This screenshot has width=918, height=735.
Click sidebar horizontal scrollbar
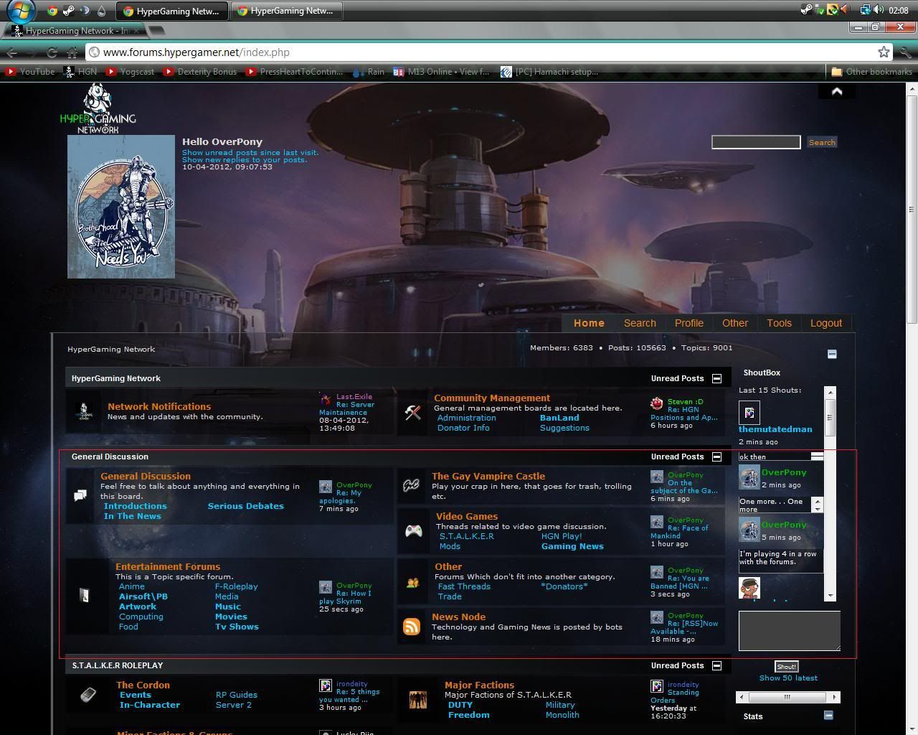[787, 697]
